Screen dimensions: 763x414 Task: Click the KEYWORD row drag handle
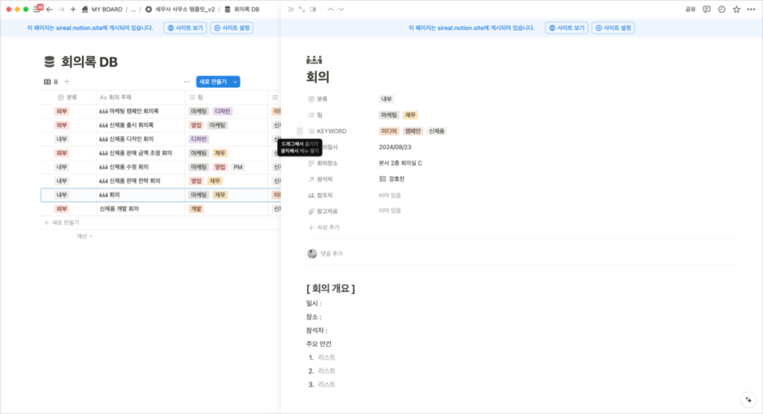(x=300, y=131)
